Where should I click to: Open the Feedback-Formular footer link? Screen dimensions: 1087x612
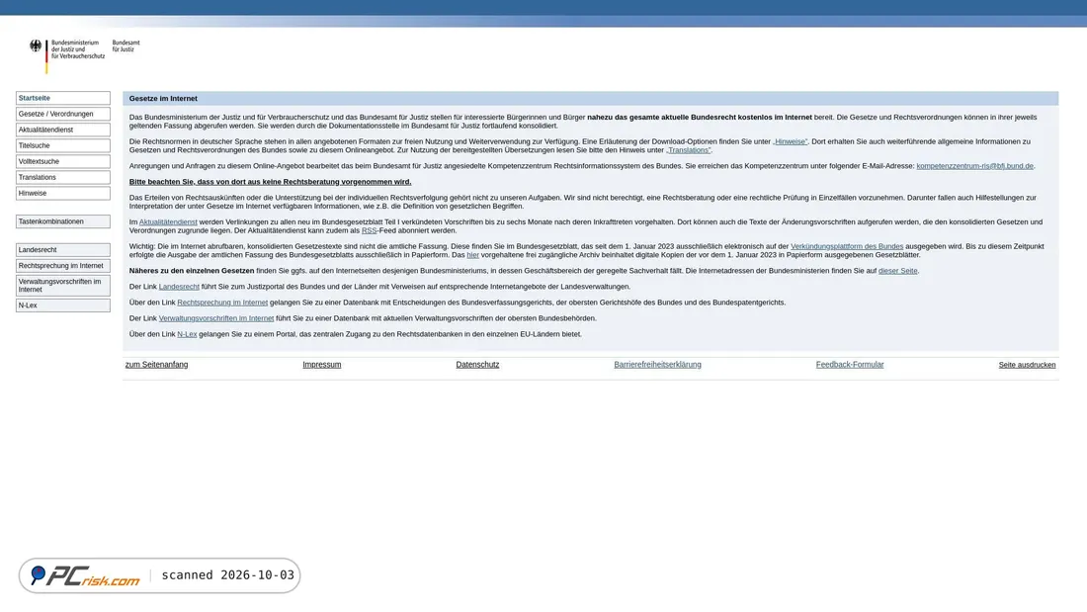[850, 364]
